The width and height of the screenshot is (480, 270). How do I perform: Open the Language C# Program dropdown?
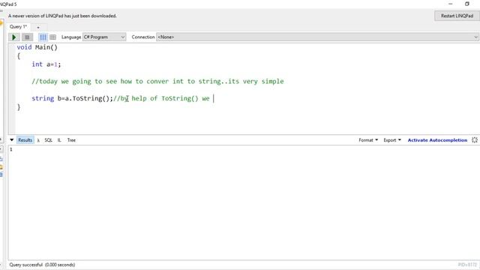104,37
